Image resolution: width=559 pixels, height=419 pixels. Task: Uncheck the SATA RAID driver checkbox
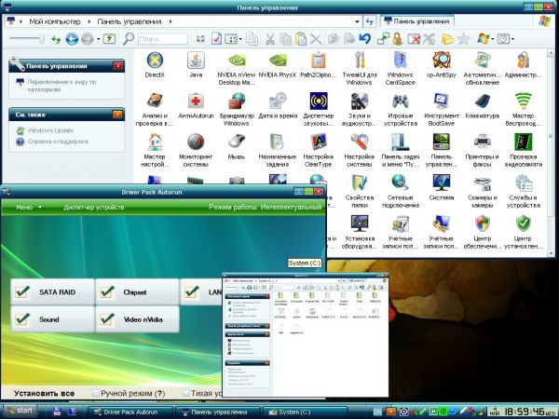pyautogui.click(x=21, y=292)
